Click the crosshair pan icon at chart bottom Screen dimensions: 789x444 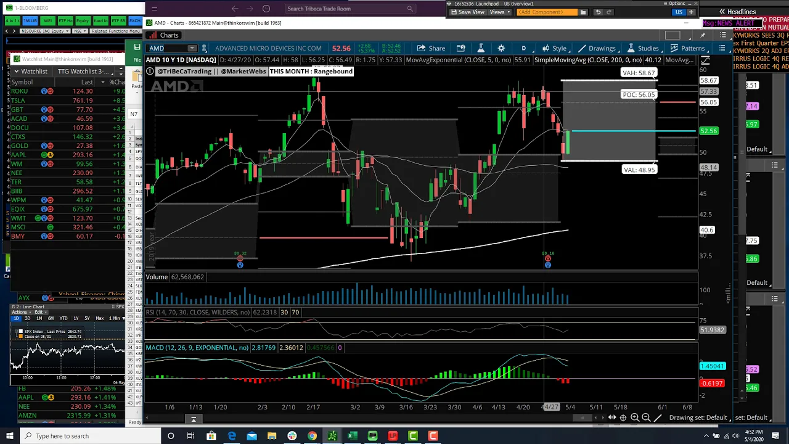click(x=623, y=417)
